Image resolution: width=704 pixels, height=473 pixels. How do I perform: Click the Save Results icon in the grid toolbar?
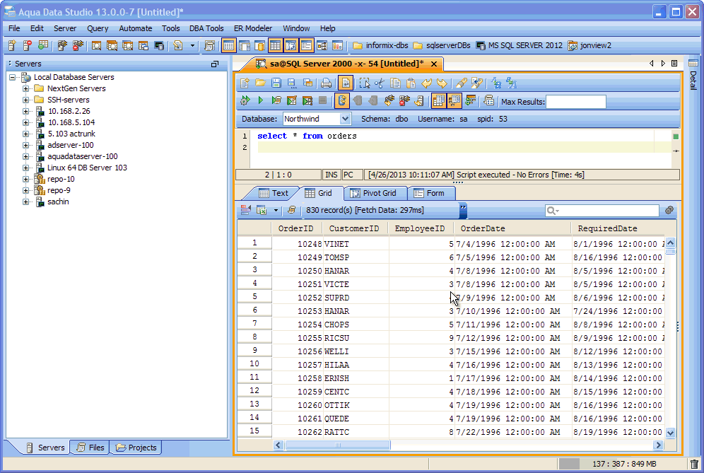245,210
